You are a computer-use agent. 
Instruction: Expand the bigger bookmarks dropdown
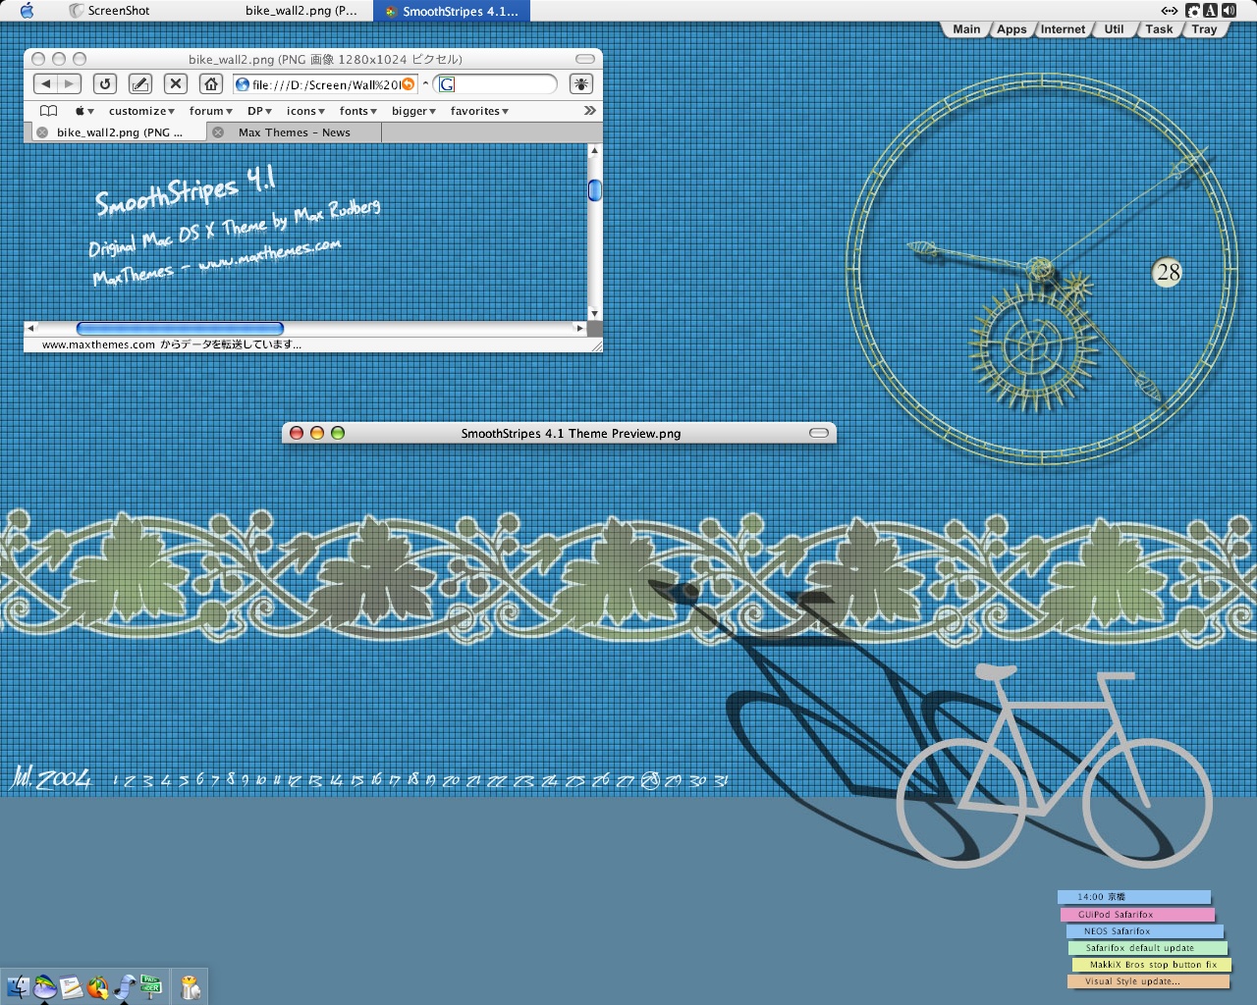point(413,111)
